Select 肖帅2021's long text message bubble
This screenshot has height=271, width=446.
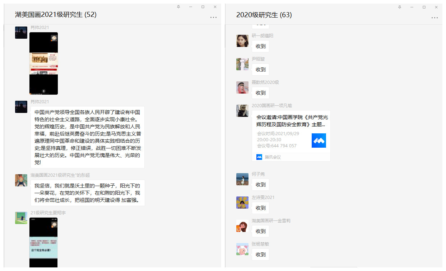[x=88, y=137]
